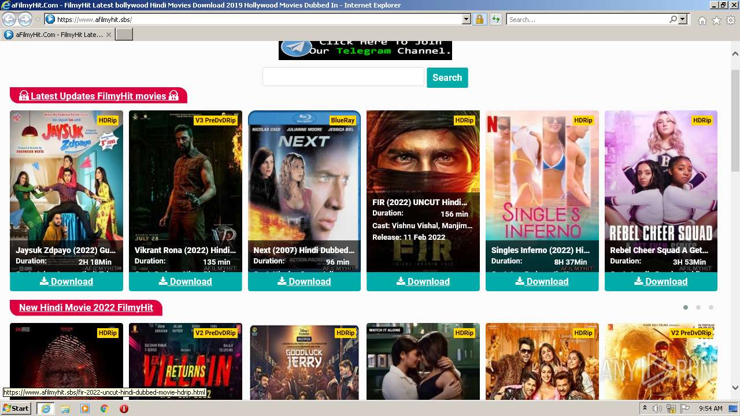Click the network tray icon

(x=671, y=408)
